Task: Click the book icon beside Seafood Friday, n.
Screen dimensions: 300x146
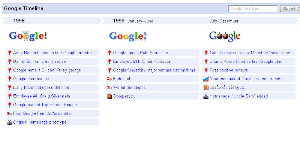Action: (206, 88)
